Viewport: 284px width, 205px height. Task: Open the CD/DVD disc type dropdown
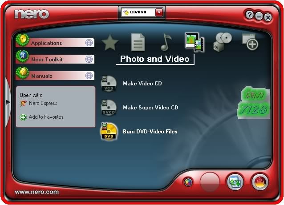(159, 12)
